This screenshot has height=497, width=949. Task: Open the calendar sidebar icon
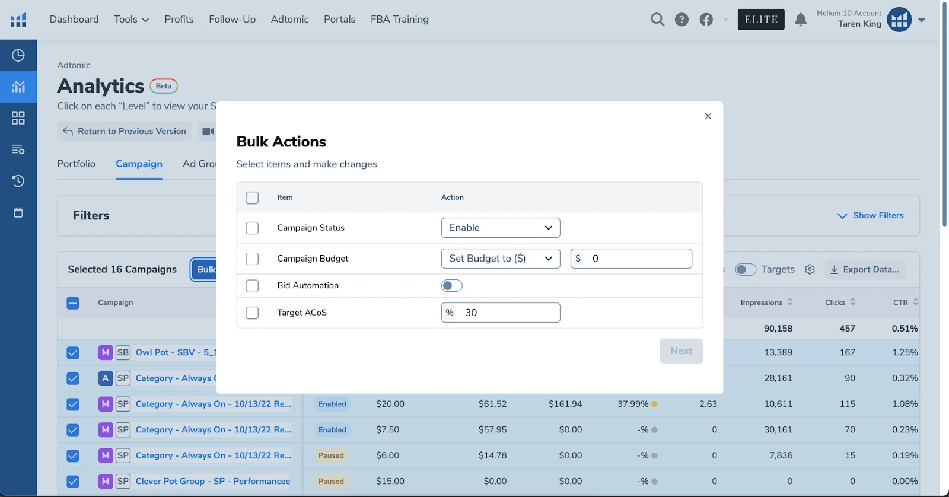pyautogui.click(x=18, y=212)
